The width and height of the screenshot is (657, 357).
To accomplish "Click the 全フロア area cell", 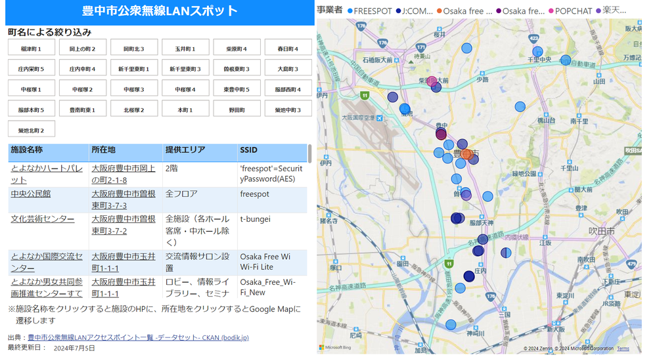I will coord(200,200).
